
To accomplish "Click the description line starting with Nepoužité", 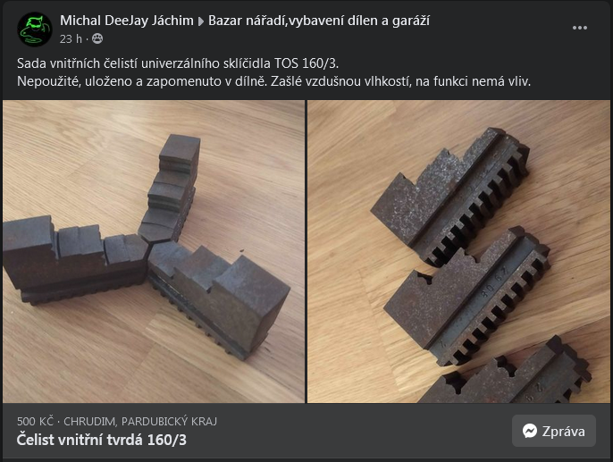I will point(274,81).
